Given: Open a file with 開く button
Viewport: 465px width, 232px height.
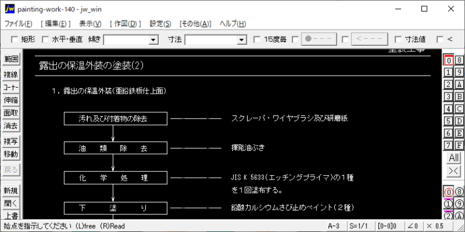Looking at the screenshot, I should (11, 204).
